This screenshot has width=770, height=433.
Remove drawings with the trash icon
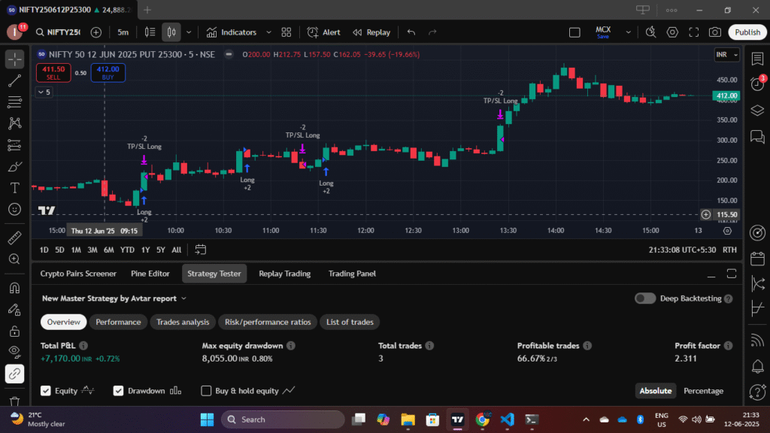[15, 401]
